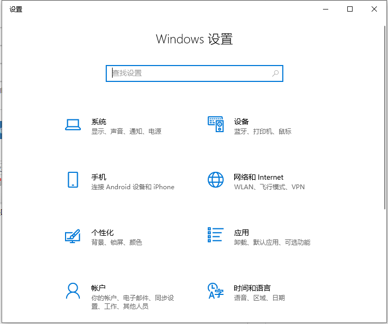Image resolution: width=388 pixels, height=324 pixels.
Task: Open the 应用 list icon
Action: coord(216,235)
